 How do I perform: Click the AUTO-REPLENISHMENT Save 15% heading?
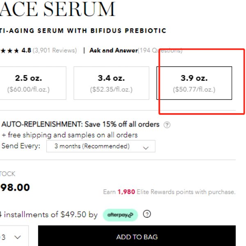pyautogui.click(x=80, y=124)
